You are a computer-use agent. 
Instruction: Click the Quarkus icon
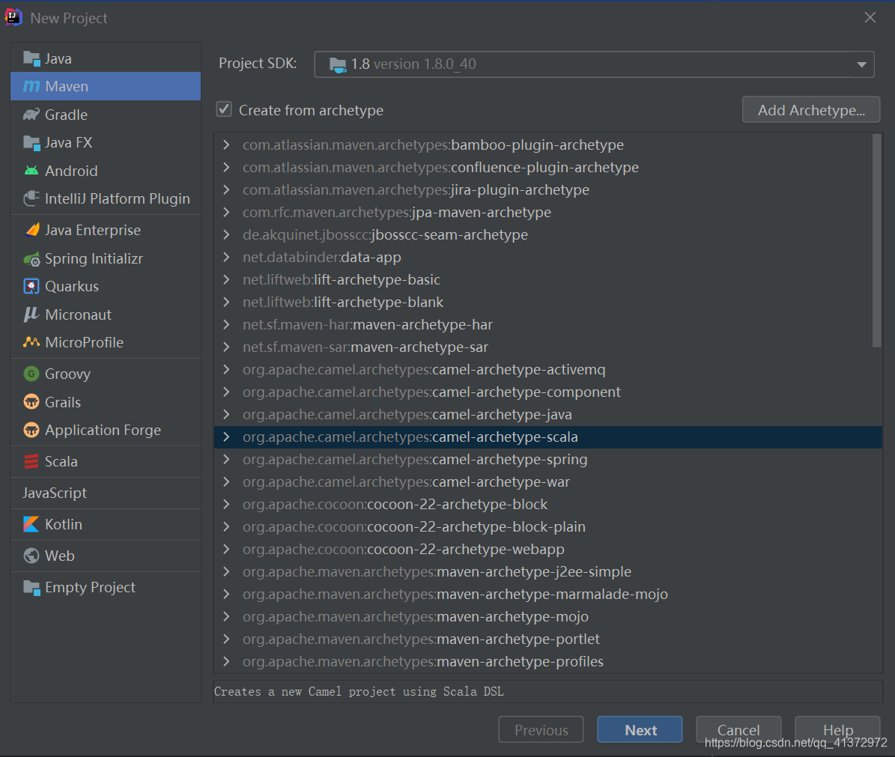pyautogui.click(x=31, y=286)
